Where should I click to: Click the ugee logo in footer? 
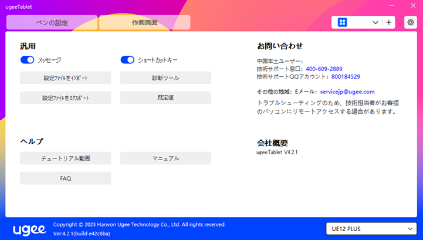28,228
